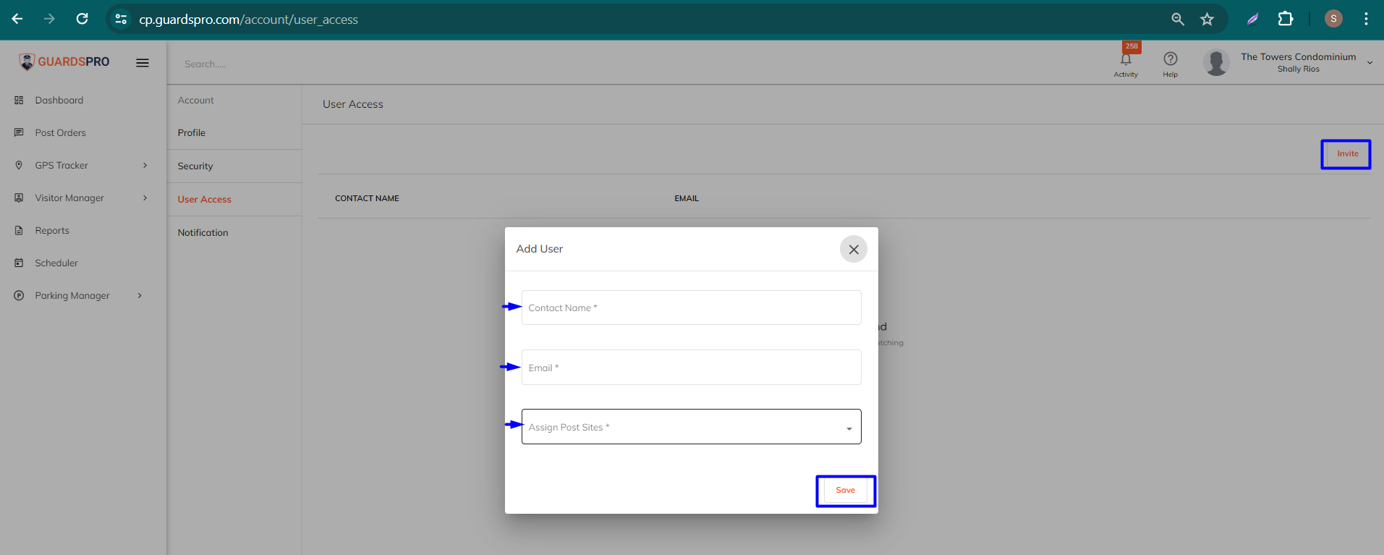Click the Dashboard grid icon
Screen dimensions: 1384x555
tap(19, 100)
